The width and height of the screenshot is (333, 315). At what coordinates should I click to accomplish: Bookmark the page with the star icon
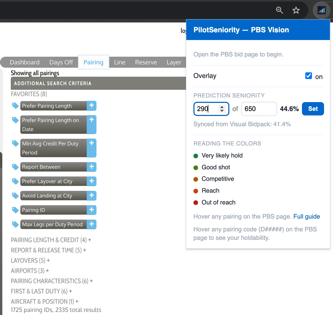[x=296, y=10]
